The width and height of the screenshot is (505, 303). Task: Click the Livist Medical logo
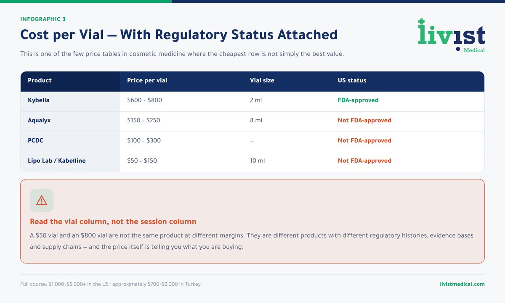click(x=451, y=36)
